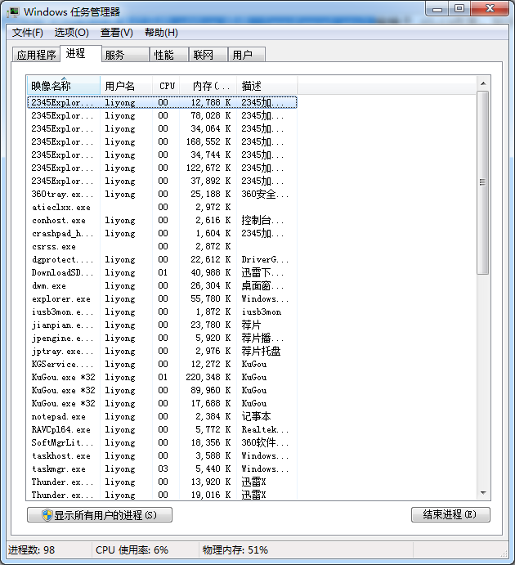Viewport: 515px width, 565px height.
Task: Select the 2345Explor row with 12,788 K
Action: click(x=162, y=102)
